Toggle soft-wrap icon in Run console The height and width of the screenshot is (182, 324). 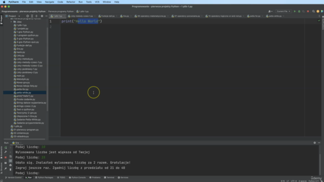click(10, 156)
